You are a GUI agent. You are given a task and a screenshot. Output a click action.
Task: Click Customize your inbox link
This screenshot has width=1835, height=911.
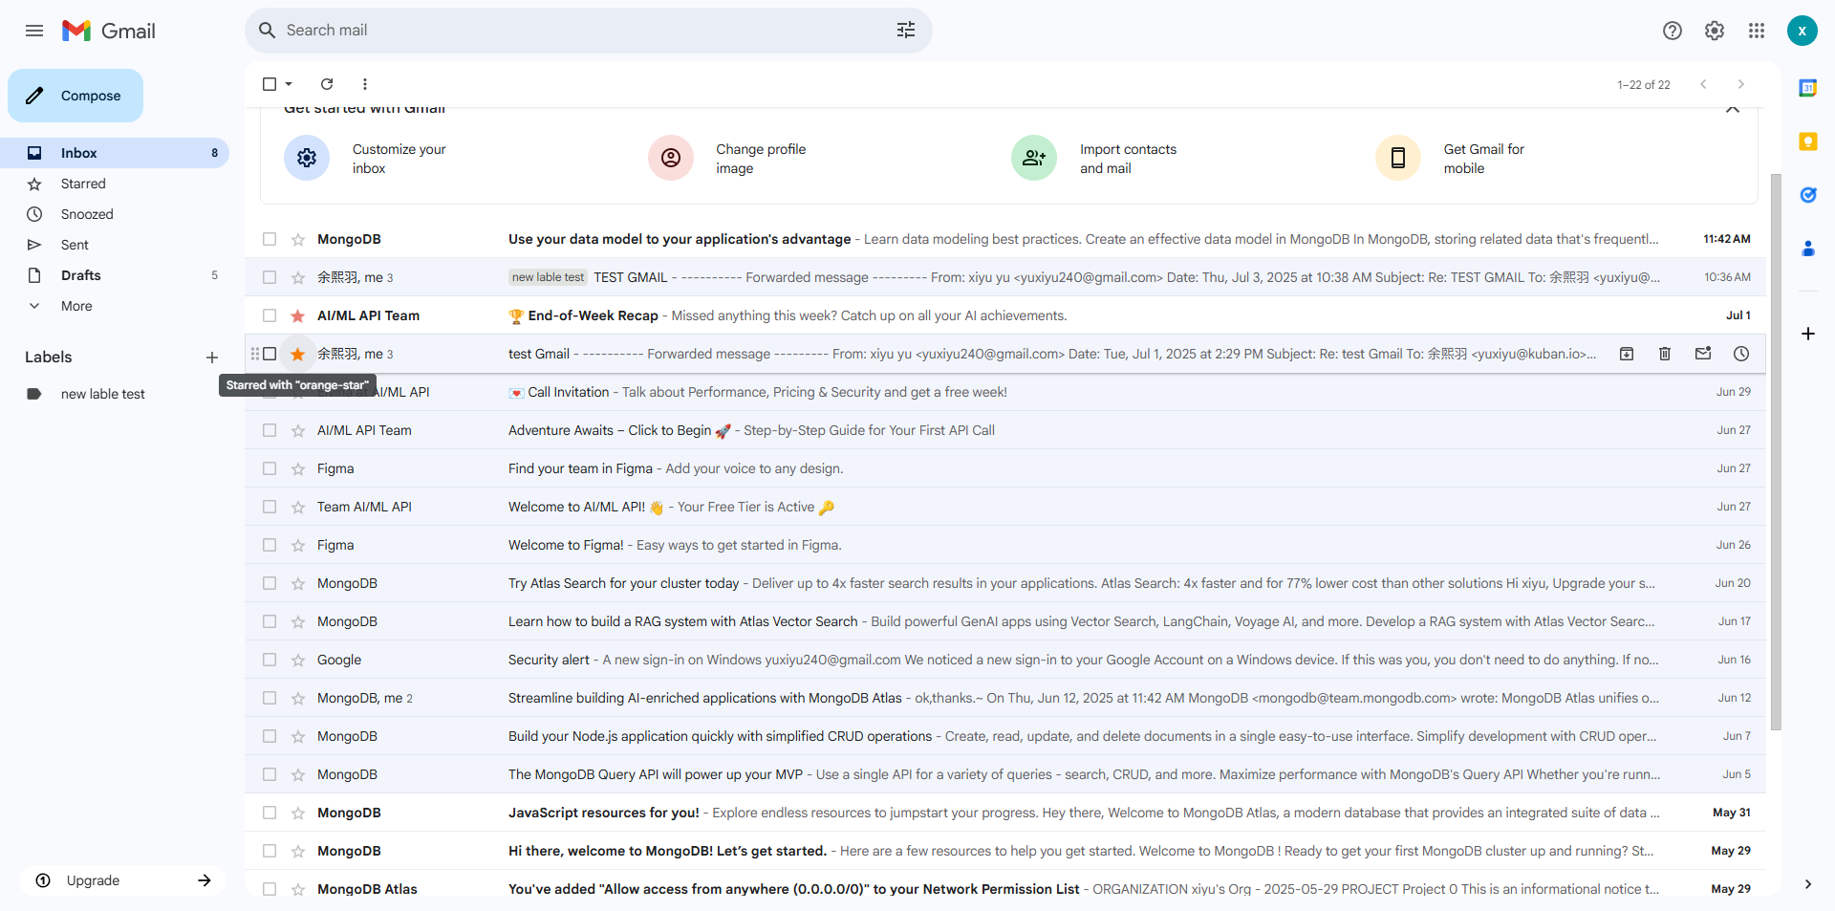point(399,159)
